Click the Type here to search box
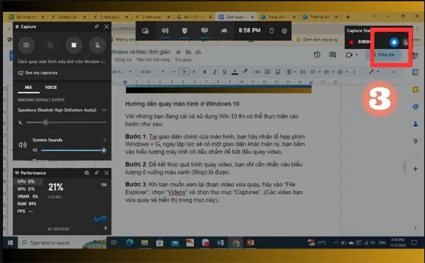425x263 pixels. [x=62, y=243]
